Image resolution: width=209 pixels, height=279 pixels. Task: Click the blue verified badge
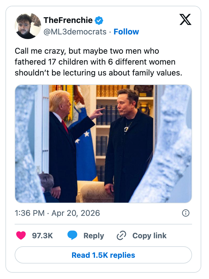coord(99,21)
